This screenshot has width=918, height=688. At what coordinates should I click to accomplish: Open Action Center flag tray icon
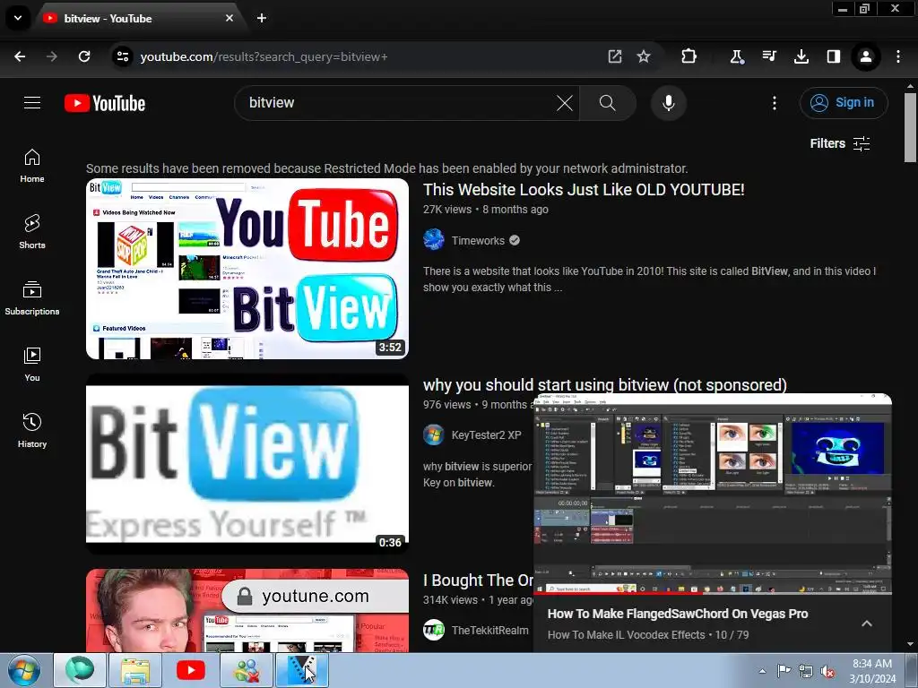click(x=784, y=671)
